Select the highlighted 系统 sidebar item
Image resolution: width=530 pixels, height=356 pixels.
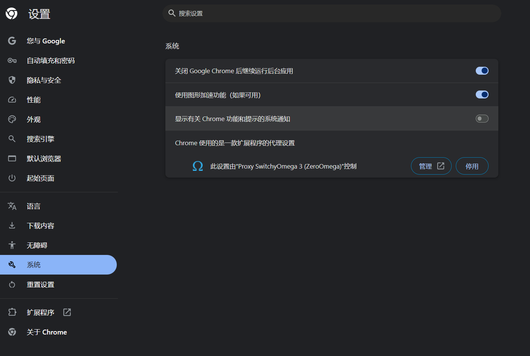coord(58,265)
